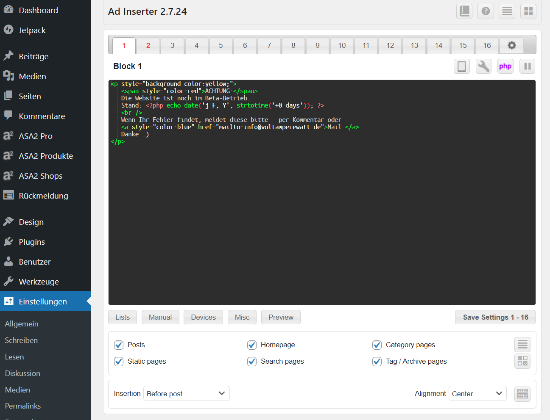Uncheck the Posts checkbox

(119, 345)
